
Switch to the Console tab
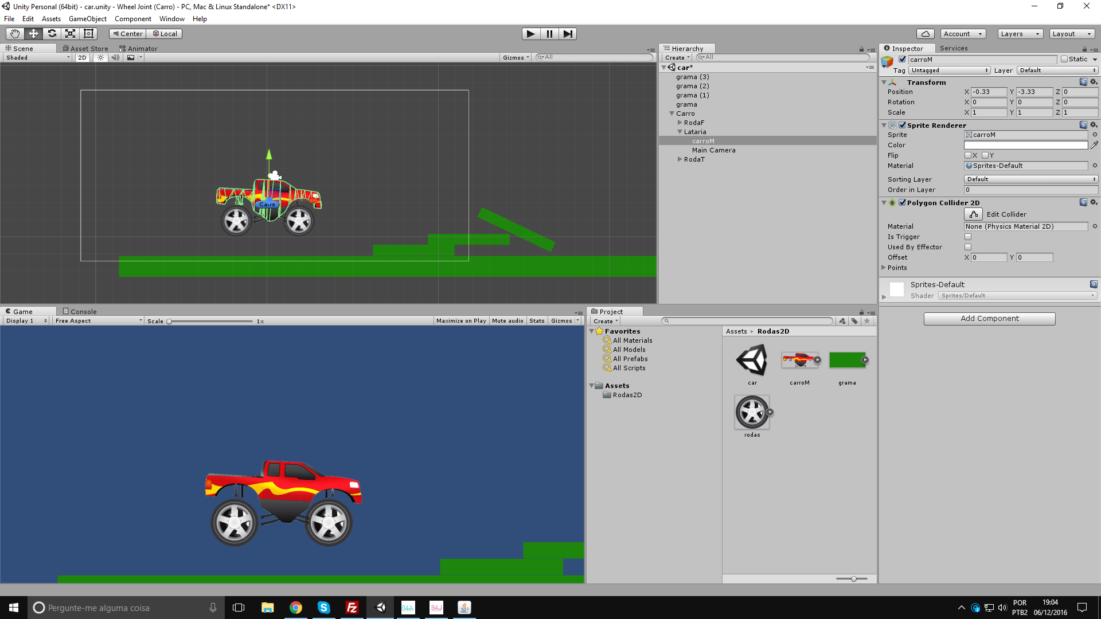[x=80, y=312]
